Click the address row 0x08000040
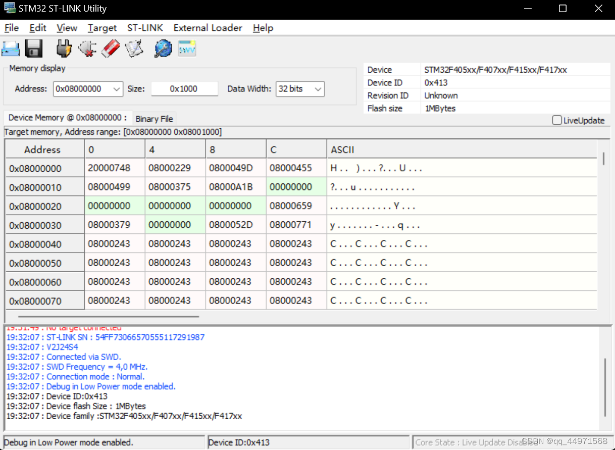 pos(45,244)
